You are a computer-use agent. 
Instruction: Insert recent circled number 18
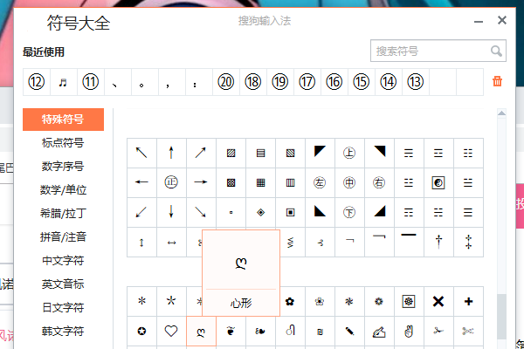tap(253, 82)
